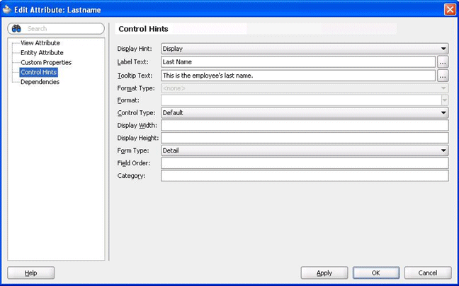Click the Cancel button
The height and width of the screenshot is (286, 459).
click(428, 273)
